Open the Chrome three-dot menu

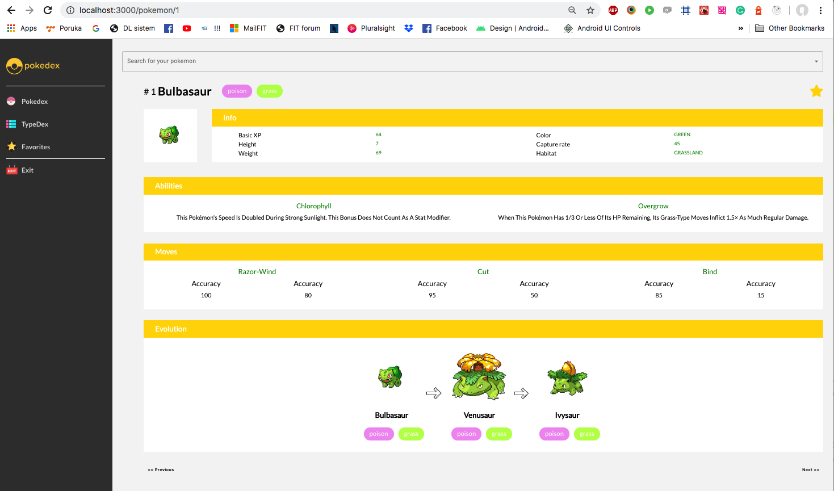coord(822,10)
